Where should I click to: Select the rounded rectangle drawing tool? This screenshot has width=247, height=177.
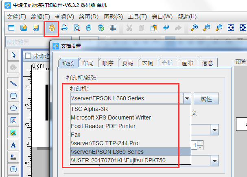[x=13, y=96]
